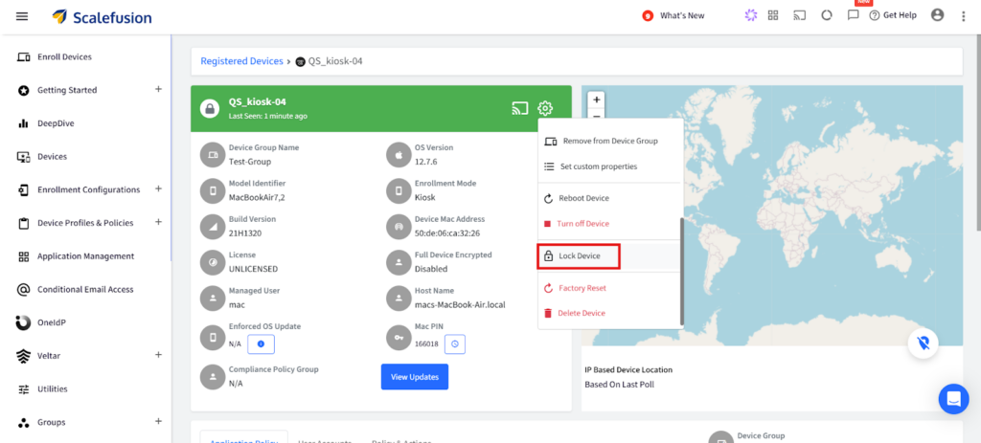Open Veltar in sidebar

(x=50, y=356)
